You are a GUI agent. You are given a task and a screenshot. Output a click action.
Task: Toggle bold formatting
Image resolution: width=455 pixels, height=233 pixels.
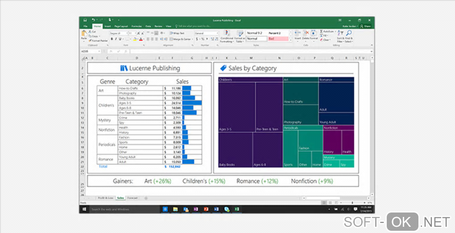[x=112, y=39]
